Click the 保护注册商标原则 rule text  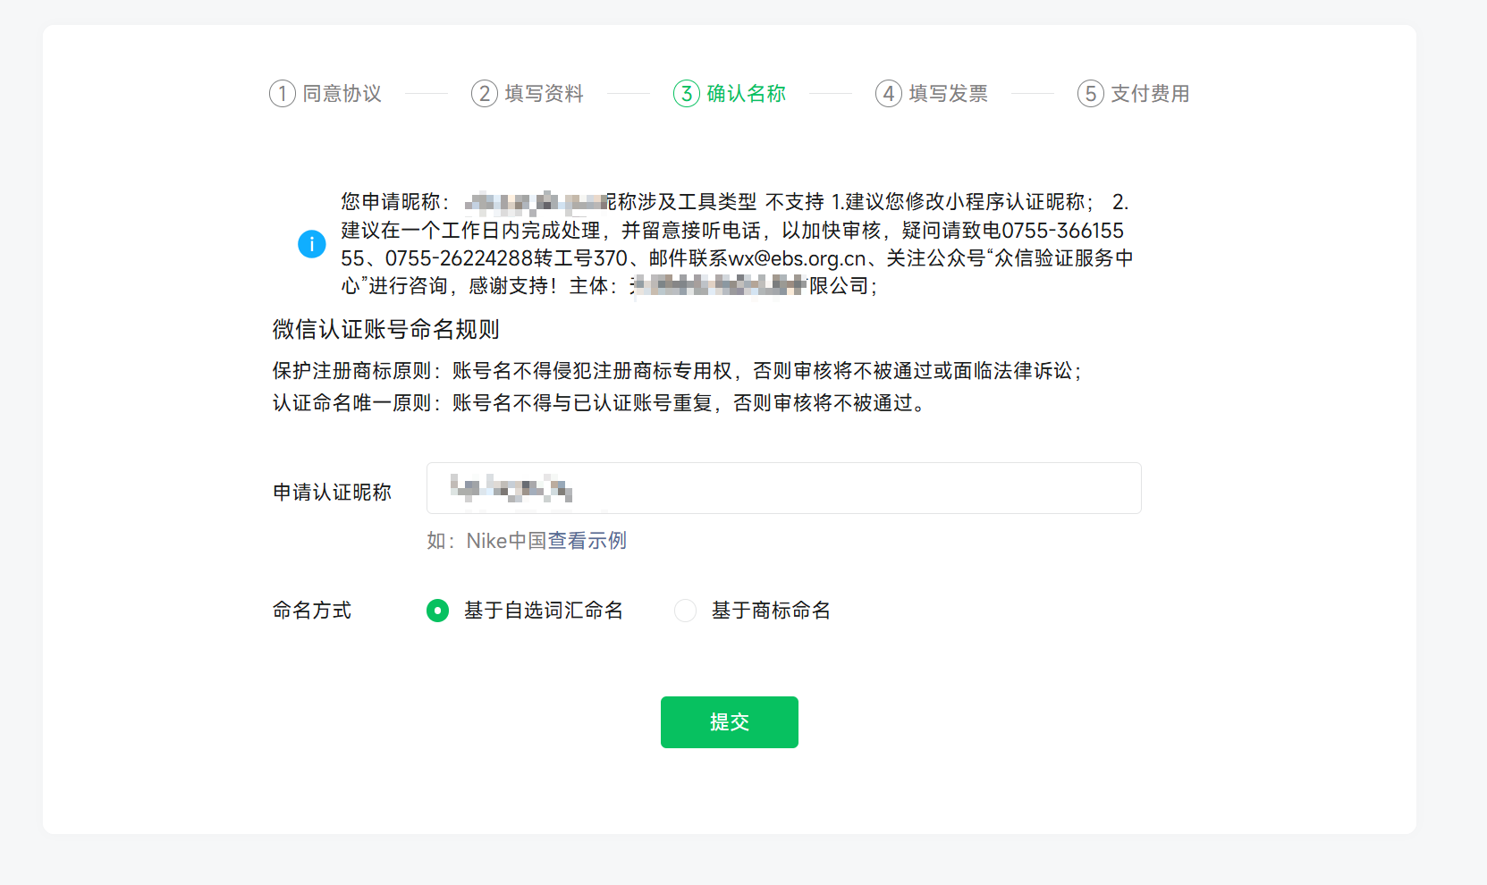(x=678, y=371)
